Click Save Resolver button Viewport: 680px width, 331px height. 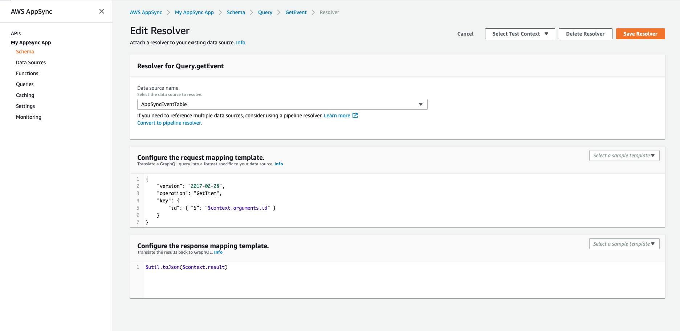click(640, 34)
